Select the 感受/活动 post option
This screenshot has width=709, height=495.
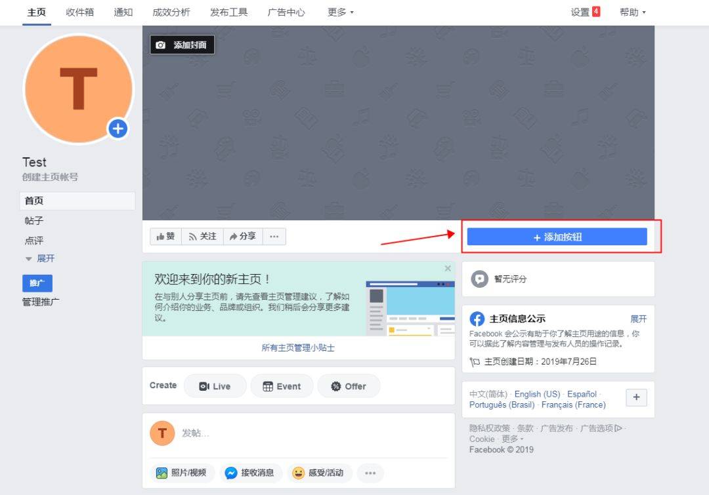pos(318,473)
